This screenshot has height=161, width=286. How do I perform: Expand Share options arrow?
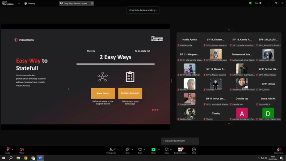159,149
